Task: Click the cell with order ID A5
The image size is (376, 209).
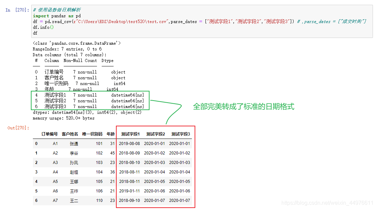Action: [x=55, y=182]
